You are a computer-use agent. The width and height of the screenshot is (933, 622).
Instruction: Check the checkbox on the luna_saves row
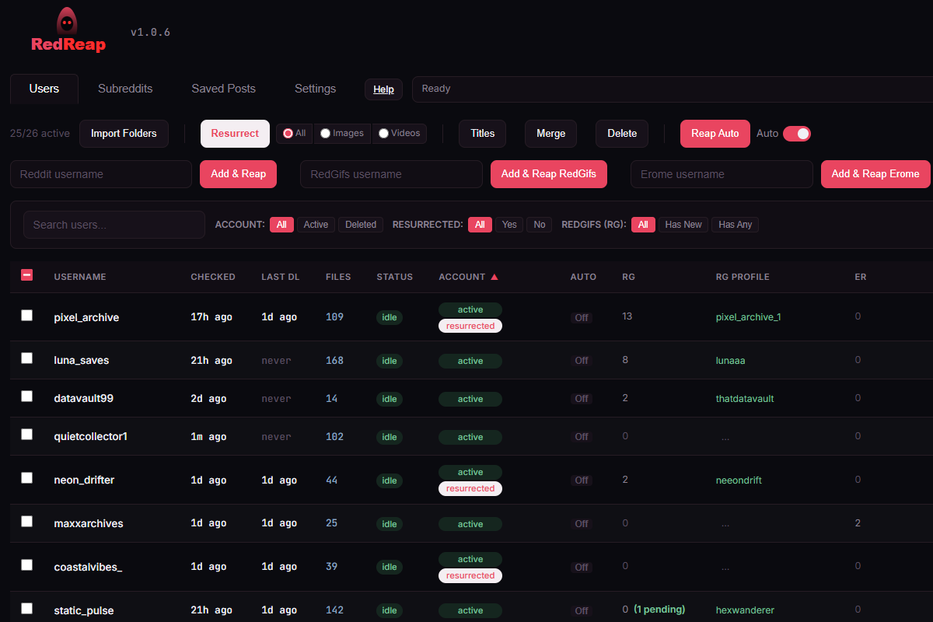(x=26, y=358)
